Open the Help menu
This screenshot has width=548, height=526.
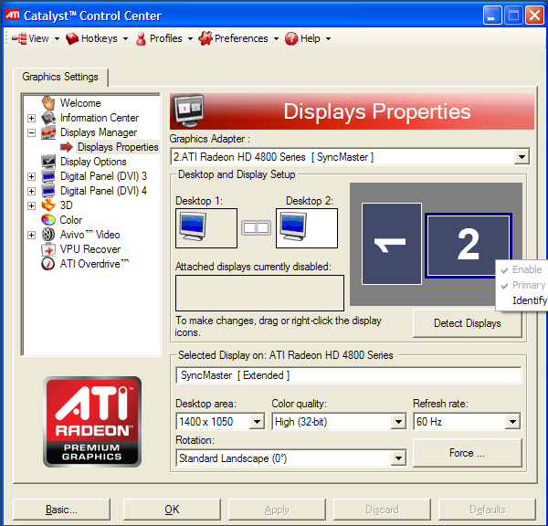click(308, 38)
